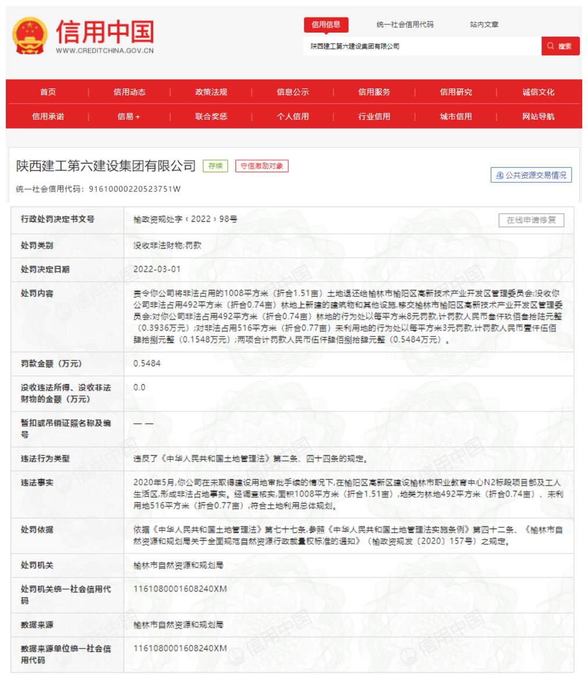Click the 处罚依据 row label
Screen dimensions: 588x681
coord(37,530)
